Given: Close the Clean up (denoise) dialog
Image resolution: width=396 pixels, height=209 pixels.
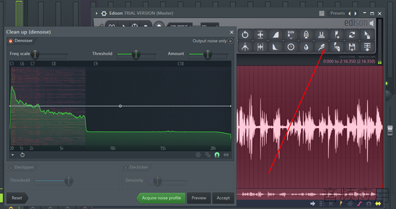Looking at the screenshot, I should tap(232, 33).
